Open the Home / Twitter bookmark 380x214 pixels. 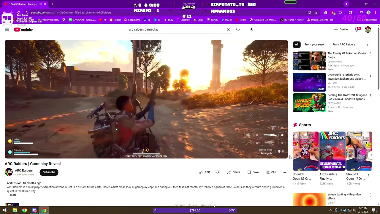[292, 20]
